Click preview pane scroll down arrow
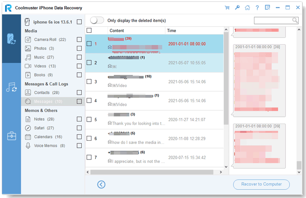This screenshot has height=198, width=306. (x=299, y=172)
